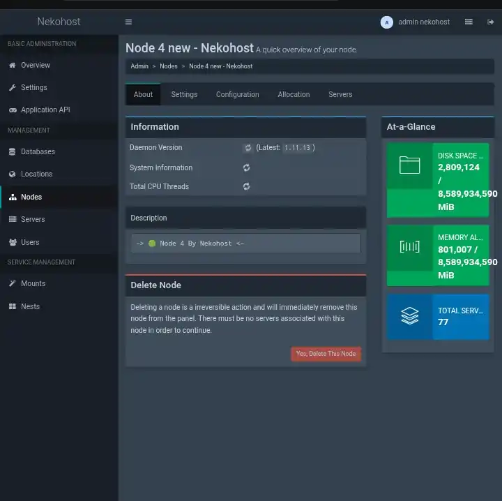Viewport: 502px width, 501px height.
Task: Click the System Information refresh icon
Action: (x=246, y=167)
